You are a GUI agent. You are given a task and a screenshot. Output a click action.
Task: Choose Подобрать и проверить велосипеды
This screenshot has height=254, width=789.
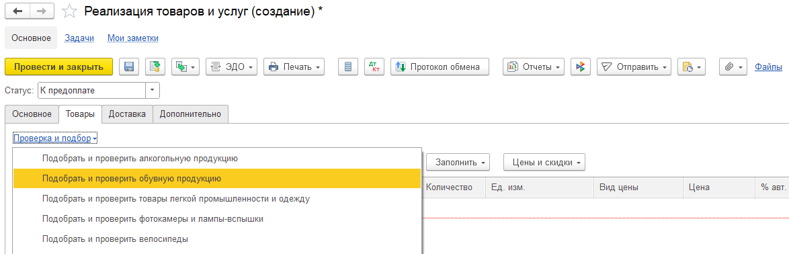[217, 239]
